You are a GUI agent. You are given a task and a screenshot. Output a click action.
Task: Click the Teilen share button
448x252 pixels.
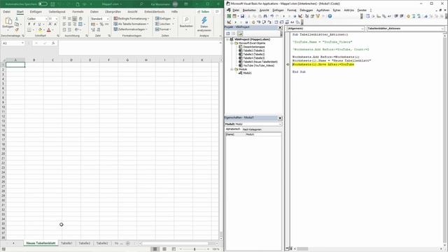204,12
